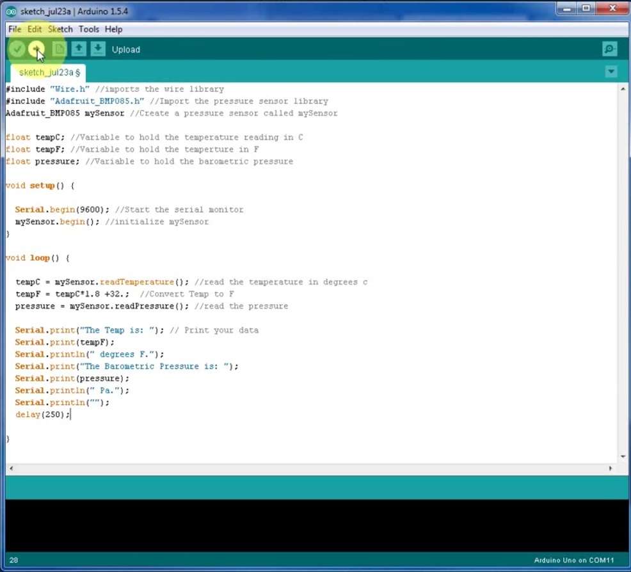Click on Serial.print(pressure) line
The height and width of the screenshot is (572, 631).
pos(72,379)
